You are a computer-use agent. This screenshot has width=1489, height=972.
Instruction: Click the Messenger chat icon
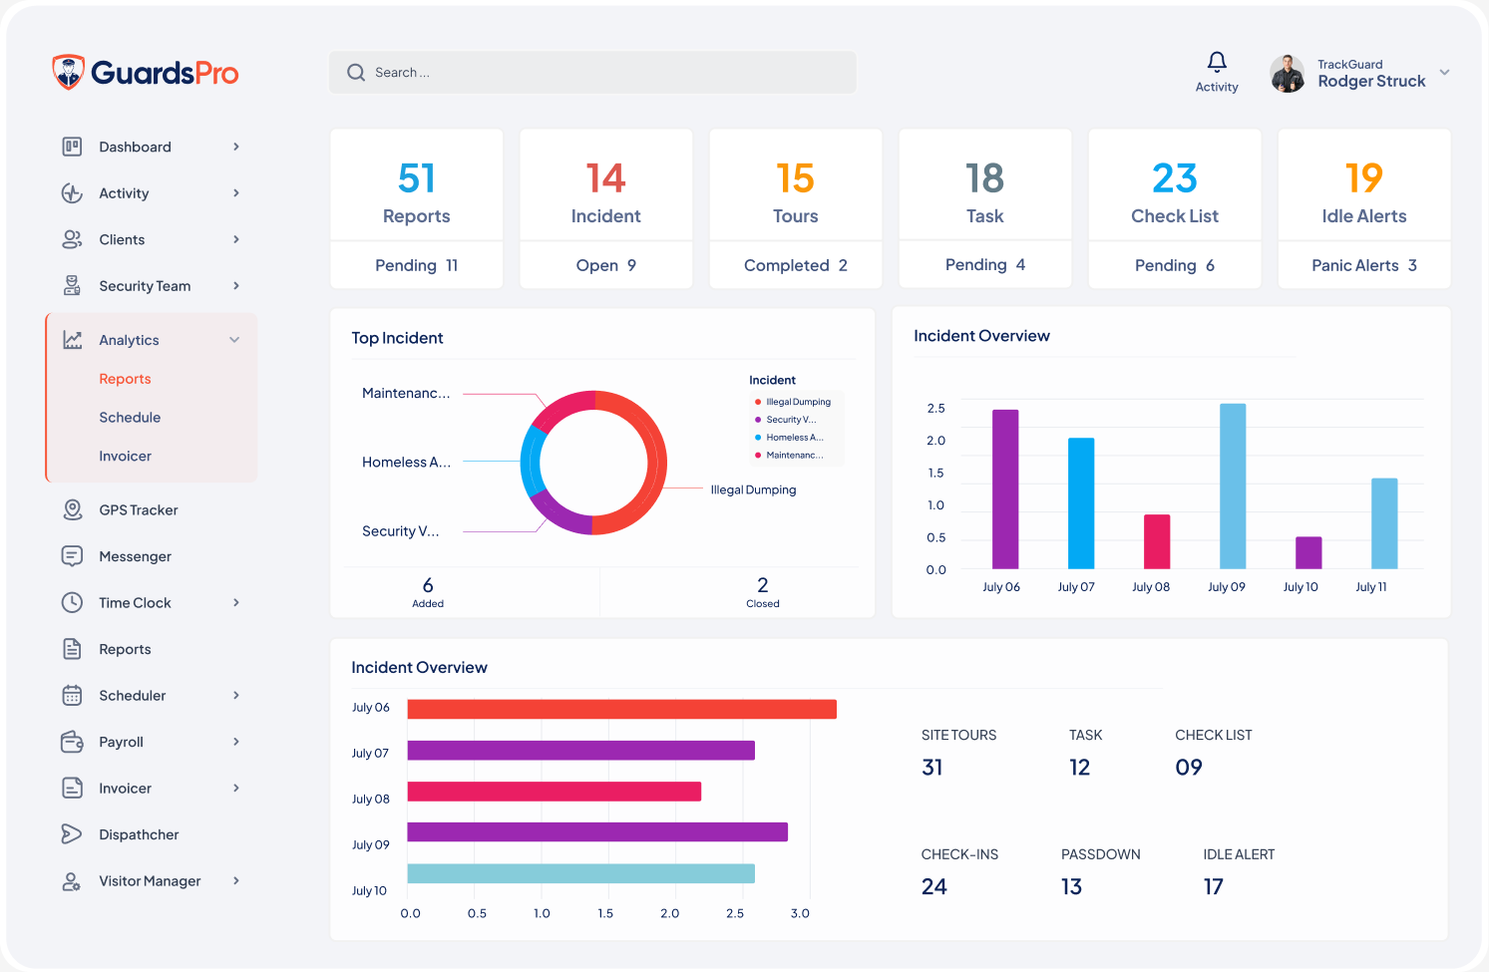point(73,556)
